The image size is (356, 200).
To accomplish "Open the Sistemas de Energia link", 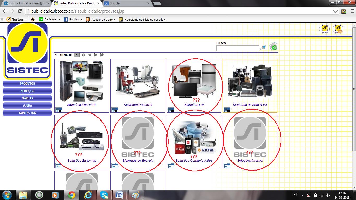I will click(138, 161).
